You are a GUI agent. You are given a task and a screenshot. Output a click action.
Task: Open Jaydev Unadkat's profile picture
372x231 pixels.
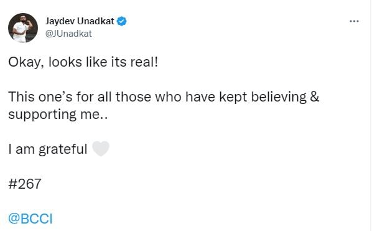23,28
